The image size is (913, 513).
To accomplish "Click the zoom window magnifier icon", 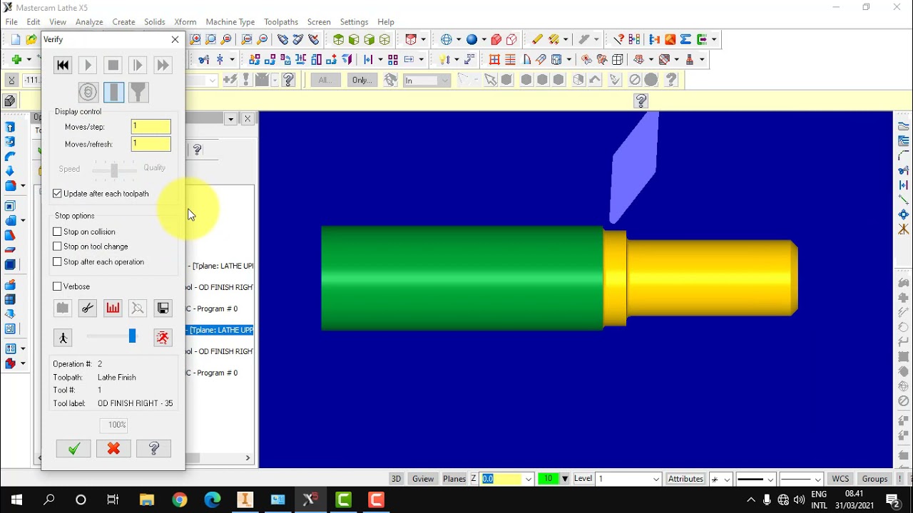I will 195,40.
